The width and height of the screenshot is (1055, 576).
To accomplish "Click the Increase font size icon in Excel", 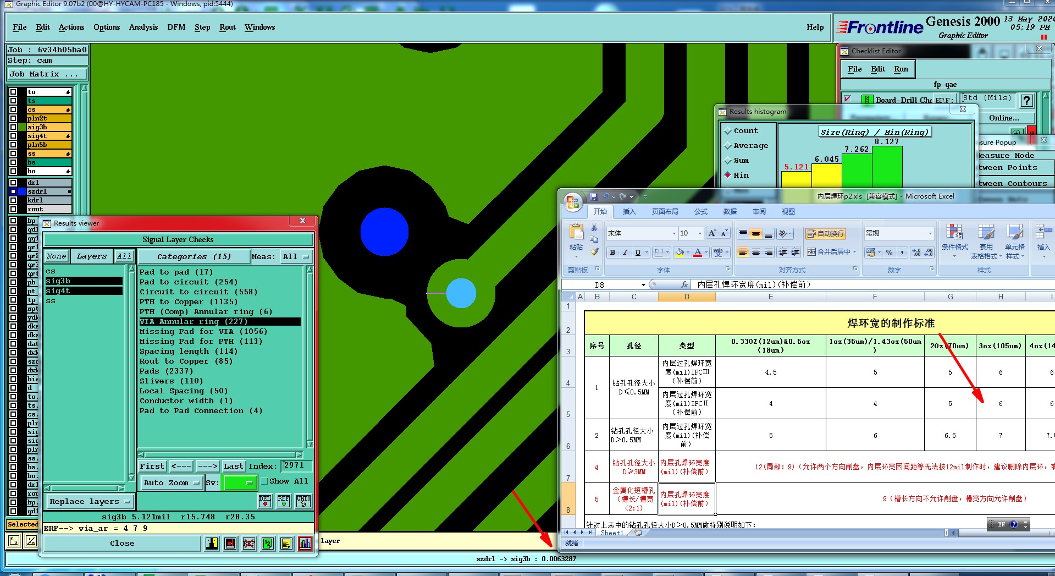I will click(712, 233).
